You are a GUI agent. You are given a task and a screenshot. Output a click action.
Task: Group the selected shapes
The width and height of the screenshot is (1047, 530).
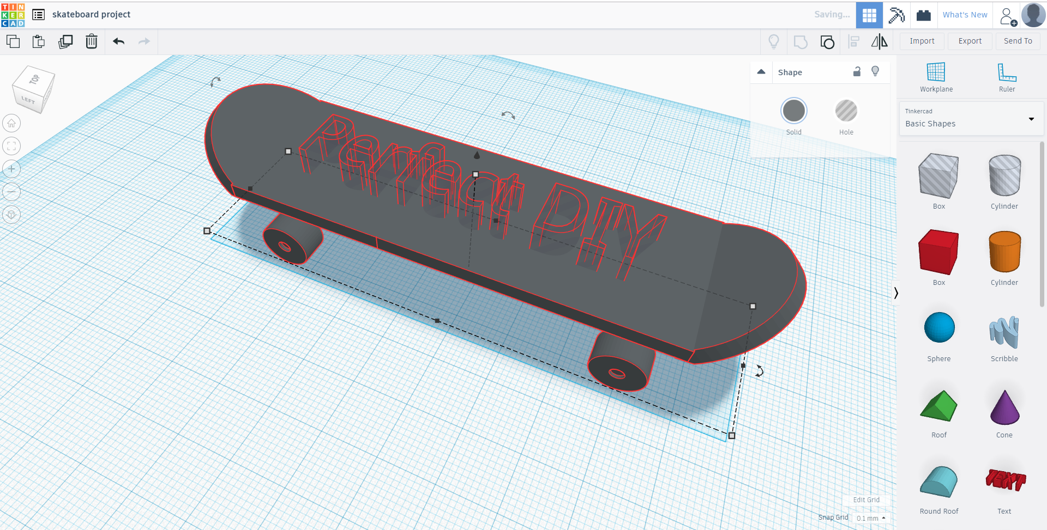click(801, 41)
